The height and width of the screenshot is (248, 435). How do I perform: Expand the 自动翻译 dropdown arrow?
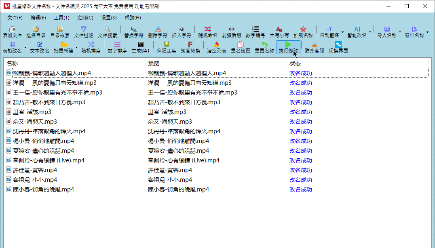342,32
